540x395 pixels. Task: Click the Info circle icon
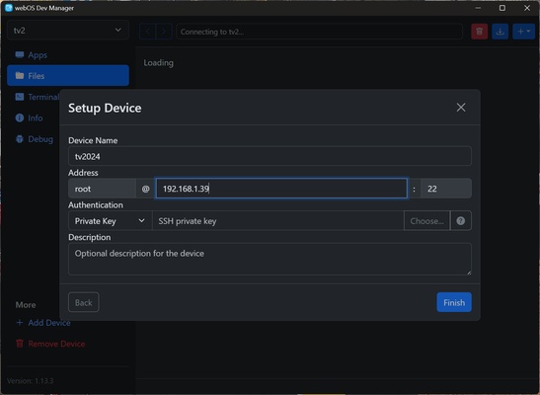(x=20, y=118)
